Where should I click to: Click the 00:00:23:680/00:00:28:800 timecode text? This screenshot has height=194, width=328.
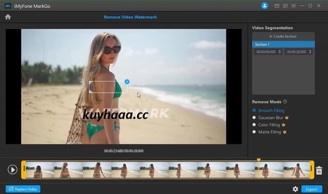[124, 151]
